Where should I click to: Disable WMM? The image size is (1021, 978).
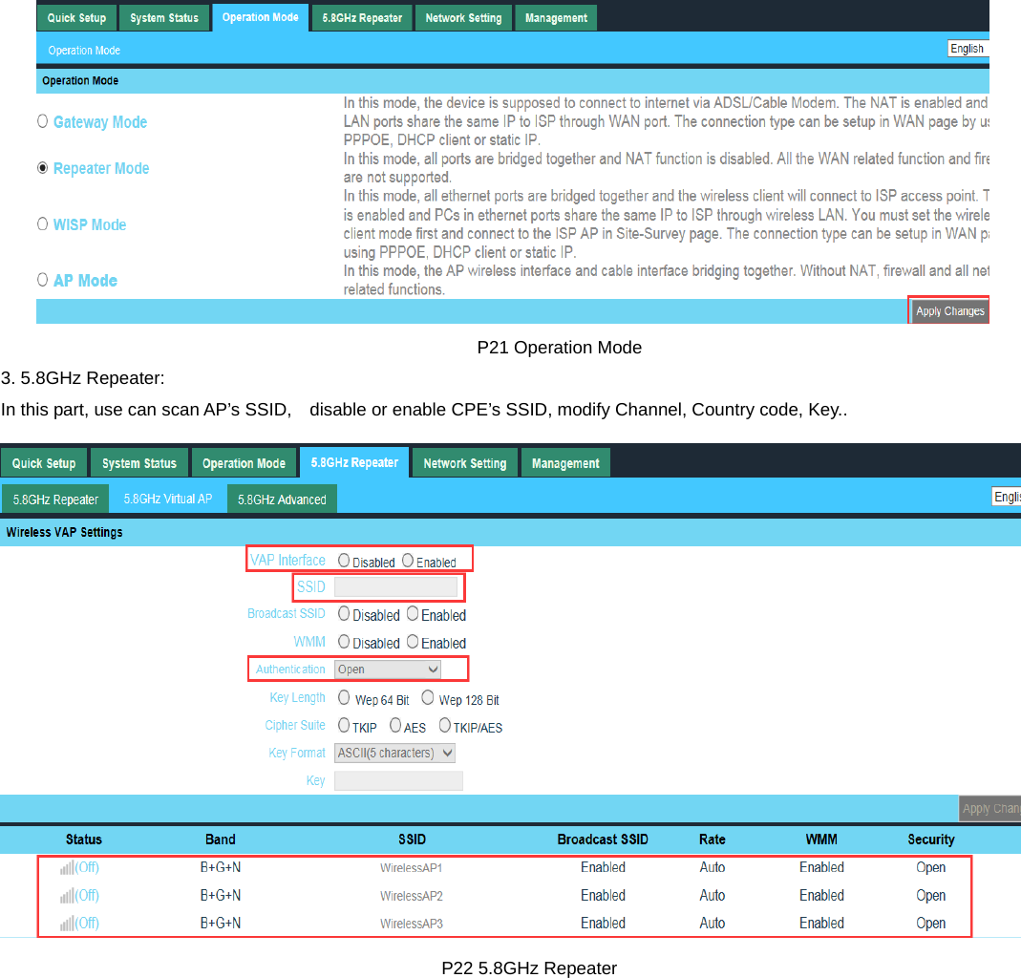[343, 643]
